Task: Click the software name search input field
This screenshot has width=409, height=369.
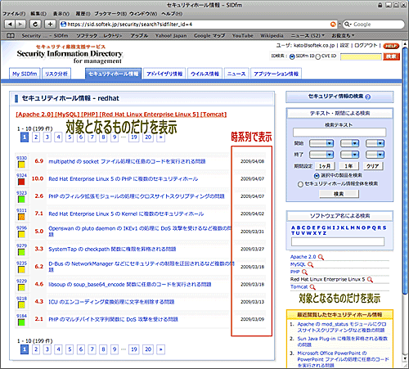Action: (338, 241)
